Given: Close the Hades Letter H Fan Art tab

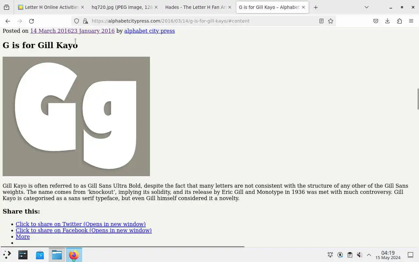Looking at the screenshot, I should point(230,7).
